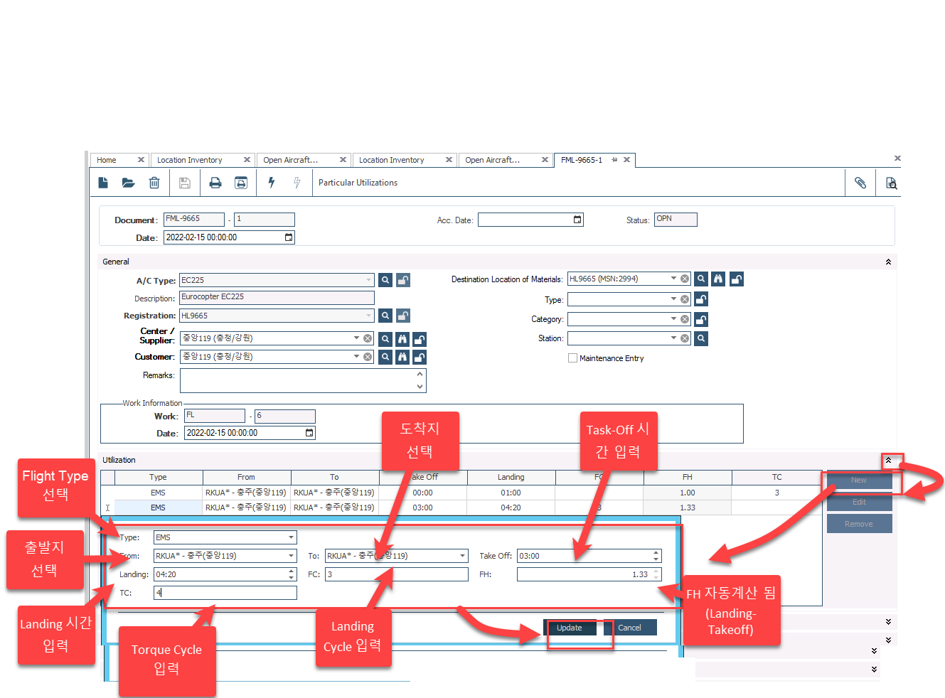Collapse the General section
The width and height of the screenshot is (945, 698).
click(888, 262)
